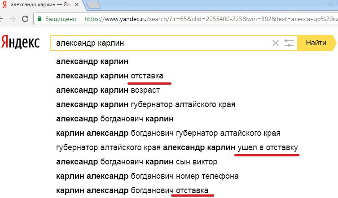338x198 pixels.
Task: Clear the search query with the X icon
Action: (x=276, y=43)
